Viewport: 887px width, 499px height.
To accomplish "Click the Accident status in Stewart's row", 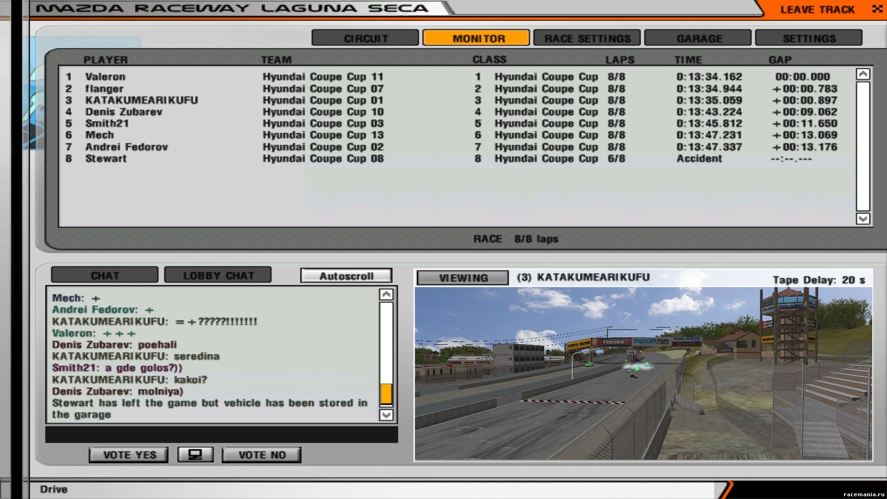I will tap(699, 158).
